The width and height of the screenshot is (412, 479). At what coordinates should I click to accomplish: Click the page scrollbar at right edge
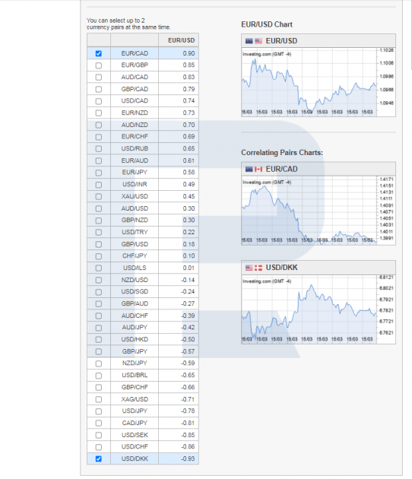410,35
